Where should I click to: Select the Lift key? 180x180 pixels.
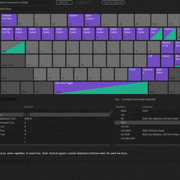point(154,61)
